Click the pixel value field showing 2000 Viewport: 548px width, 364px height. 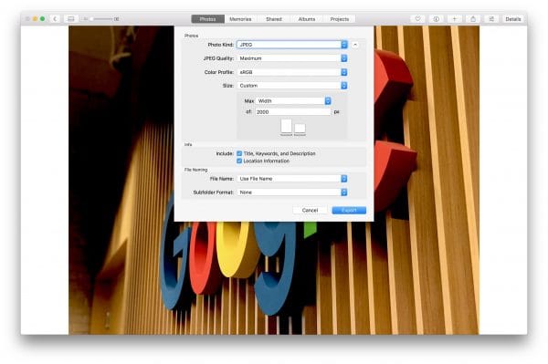pyautogui.click(x=292, y=112)
